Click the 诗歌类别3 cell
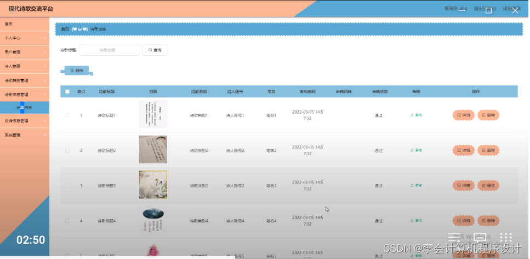Viewport: 530px width, 259px height. pos(199,186)
